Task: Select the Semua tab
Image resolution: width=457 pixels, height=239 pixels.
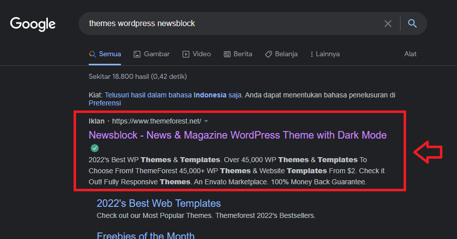Action: click(x=105, y=54)
